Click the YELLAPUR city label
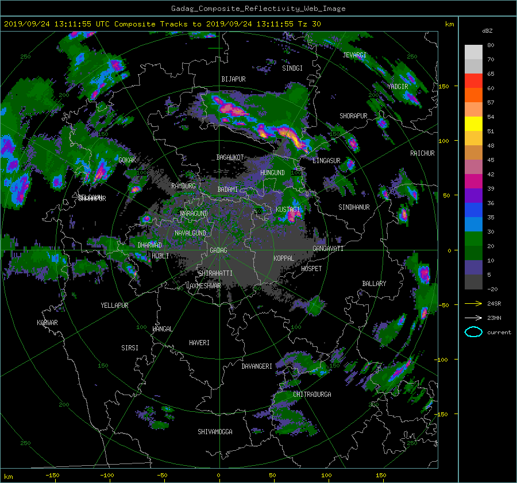Viewport: 517px width, 483px height. pyautogui.click(x=114, y=306)
